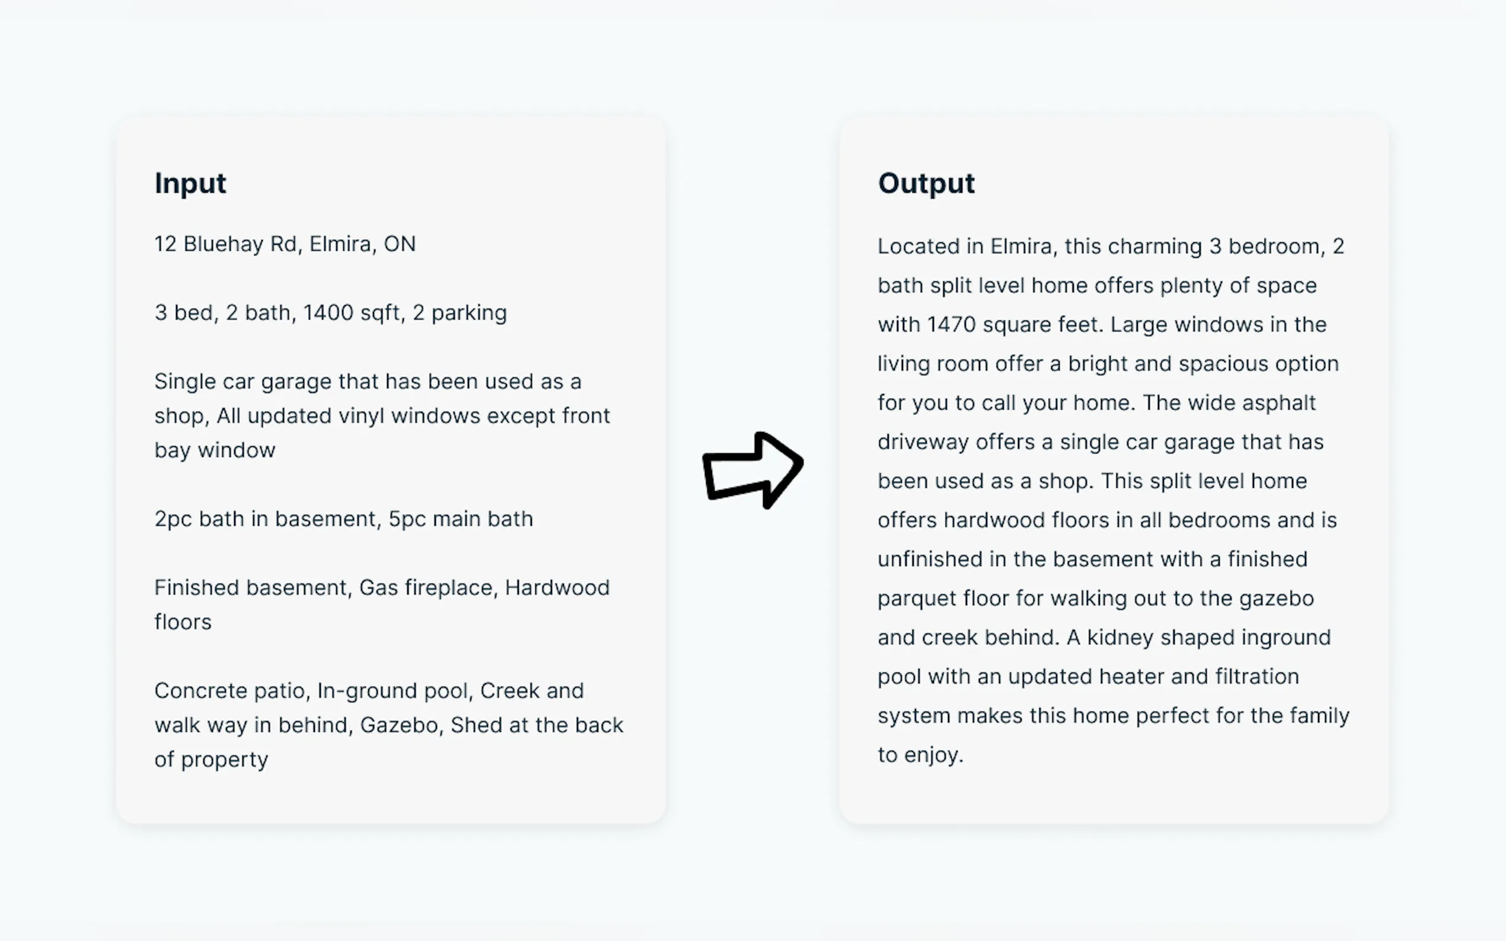
Task: Click 'of property' ending the input text
Action: click(x=211, y=759)
